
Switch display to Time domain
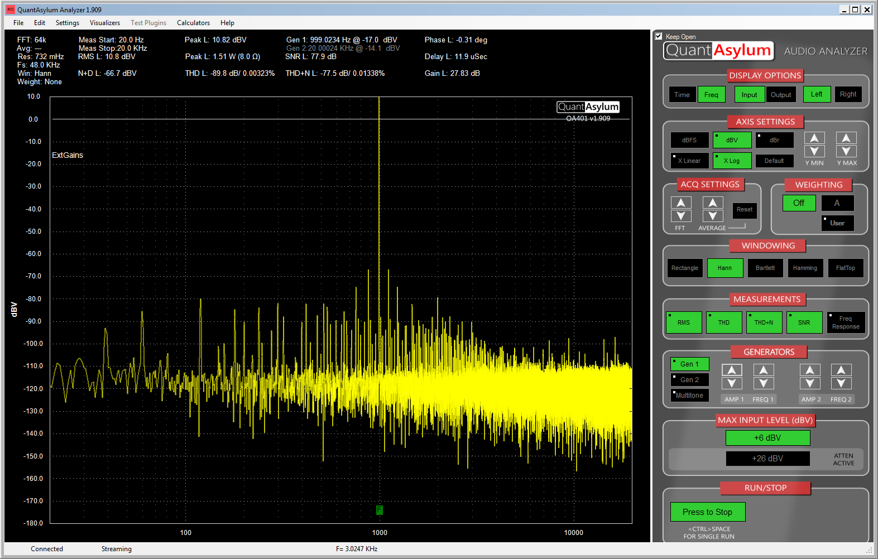682,95
